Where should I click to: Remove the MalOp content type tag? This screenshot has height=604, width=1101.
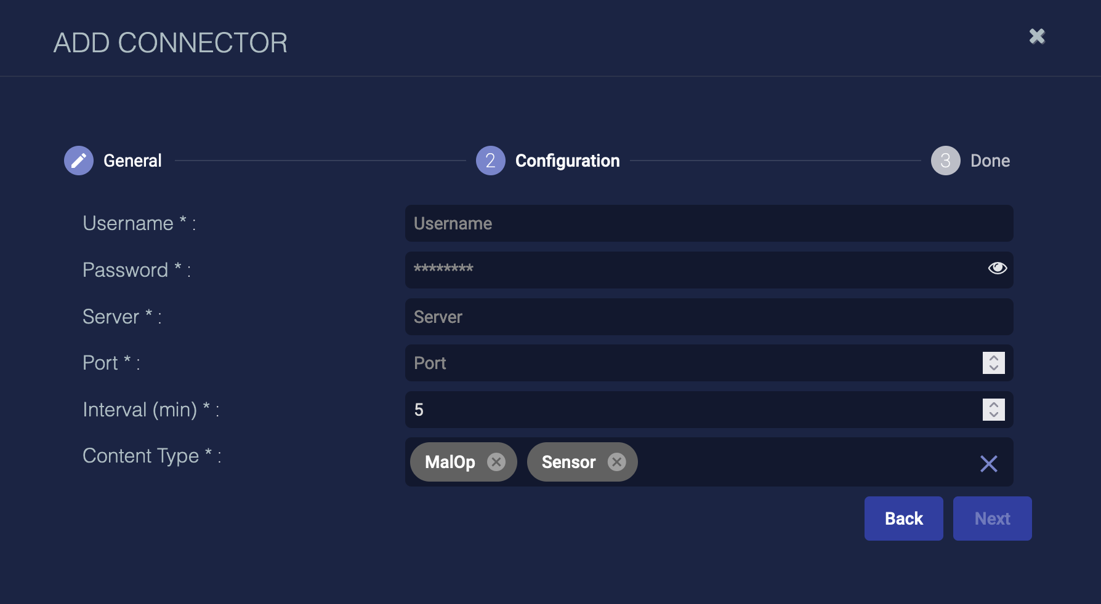pyautogui.click(x=496, y=462)
